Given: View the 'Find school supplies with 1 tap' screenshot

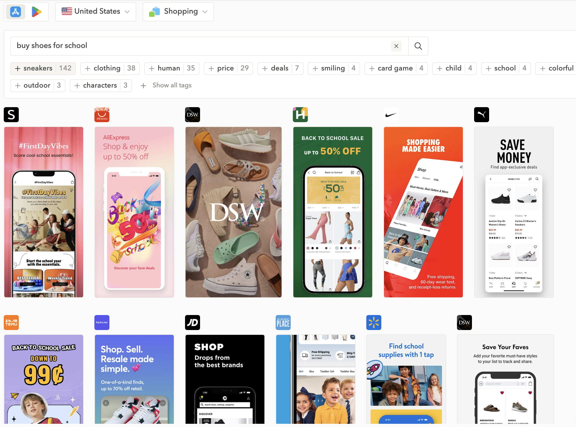Looking at the screenshot, I should (x=406, y=379).
